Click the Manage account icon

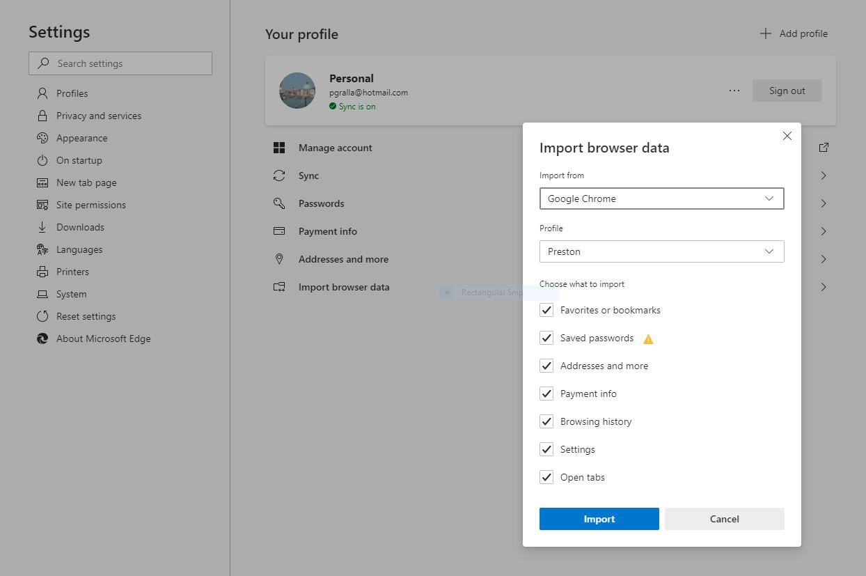[x=279, y=148]
